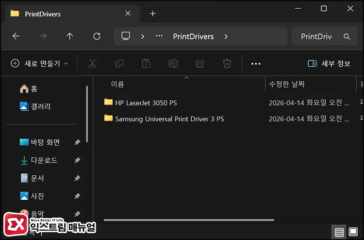
Task: Switch to the large icons view
Action: (353, 232)
